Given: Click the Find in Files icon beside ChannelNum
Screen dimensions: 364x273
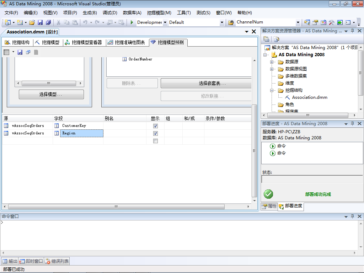Looking at the screenshot, I should [231, 22].
